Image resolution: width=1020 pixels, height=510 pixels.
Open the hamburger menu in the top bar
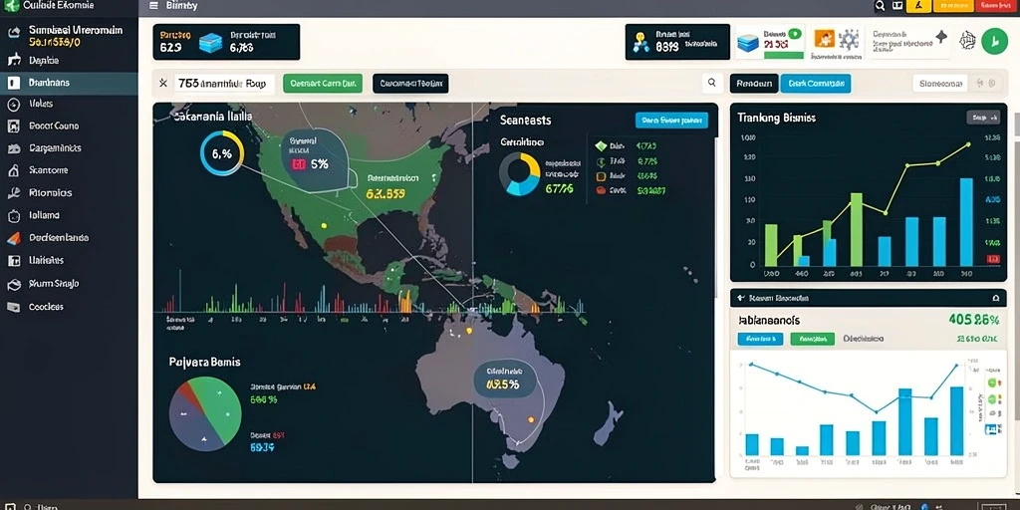click(x=153, y=6)
